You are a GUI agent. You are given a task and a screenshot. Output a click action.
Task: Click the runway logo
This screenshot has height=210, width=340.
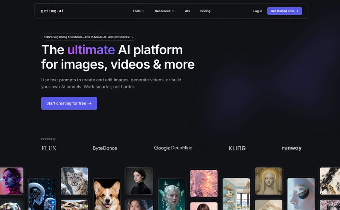coord(292,148)
